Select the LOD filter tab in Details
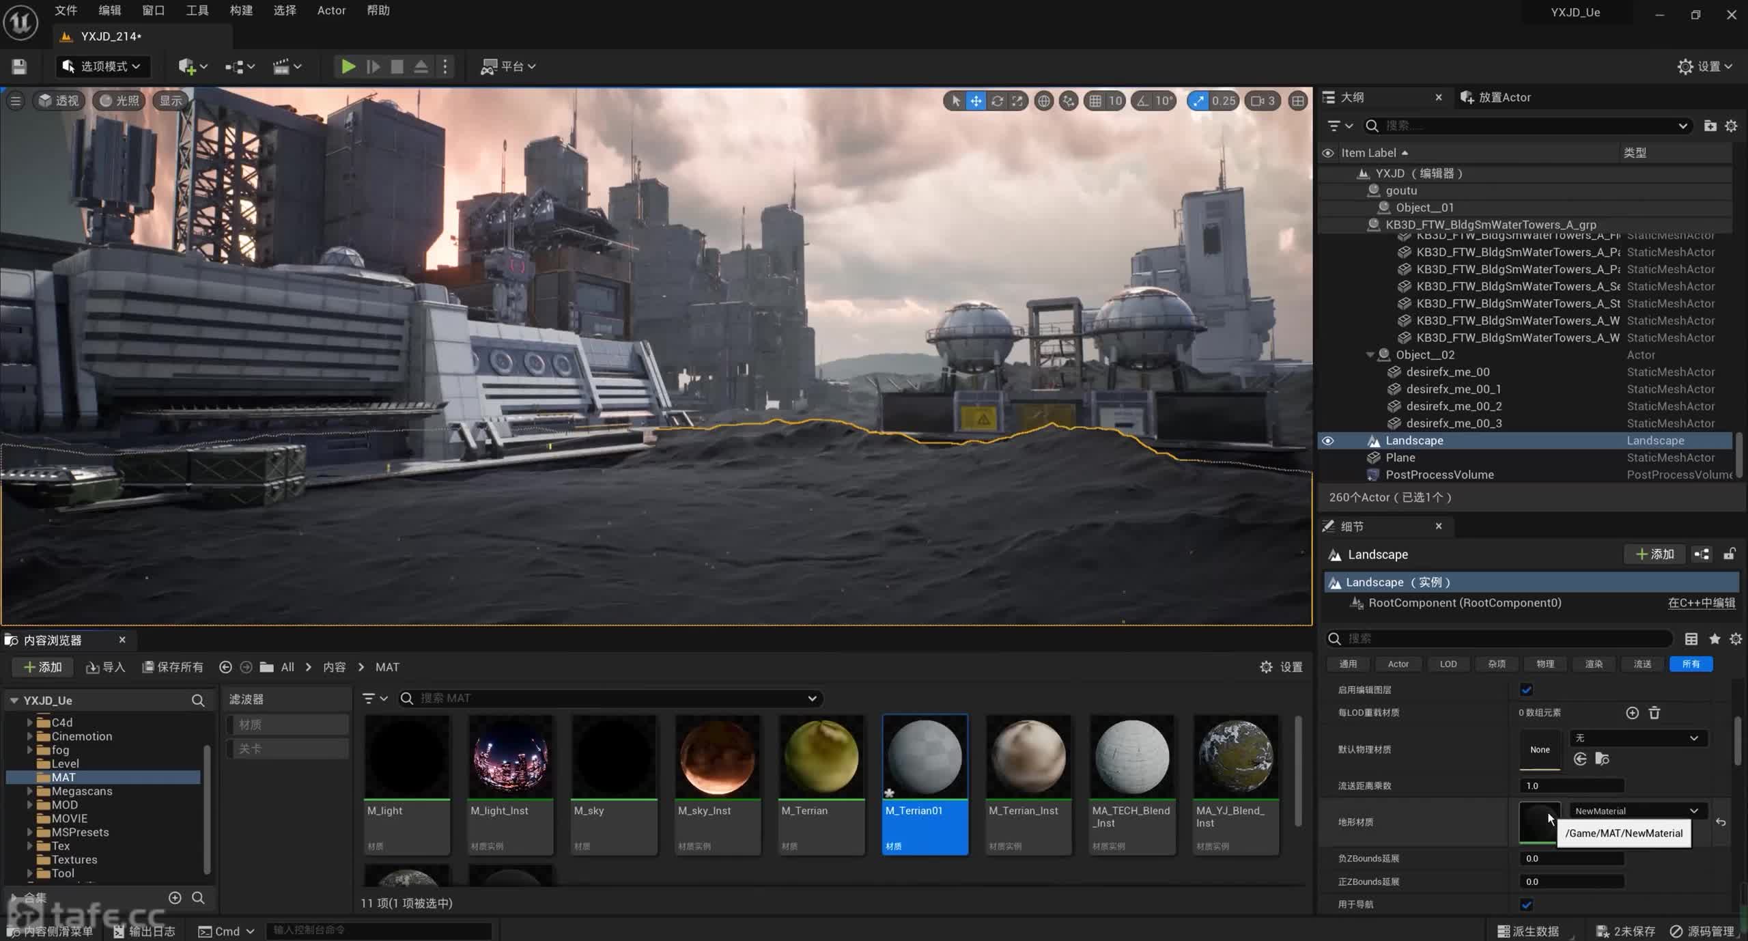Image resolution: width=1748 pixels, height=941 pixels. pyautogui.click(x=1448, y=664)
